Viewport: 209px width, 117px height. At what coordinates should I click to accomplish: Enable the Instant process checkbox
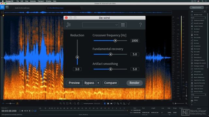pos(82,103)
